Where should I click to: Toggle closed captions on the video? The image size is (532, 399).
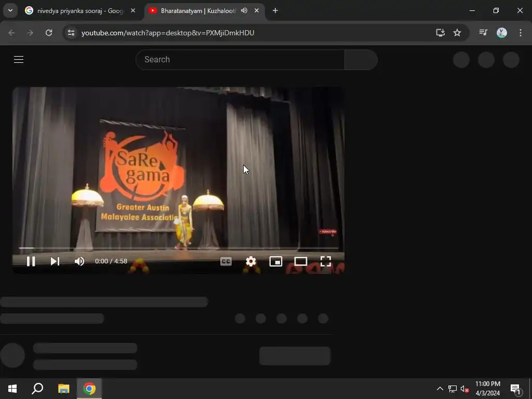coord(226,261)
